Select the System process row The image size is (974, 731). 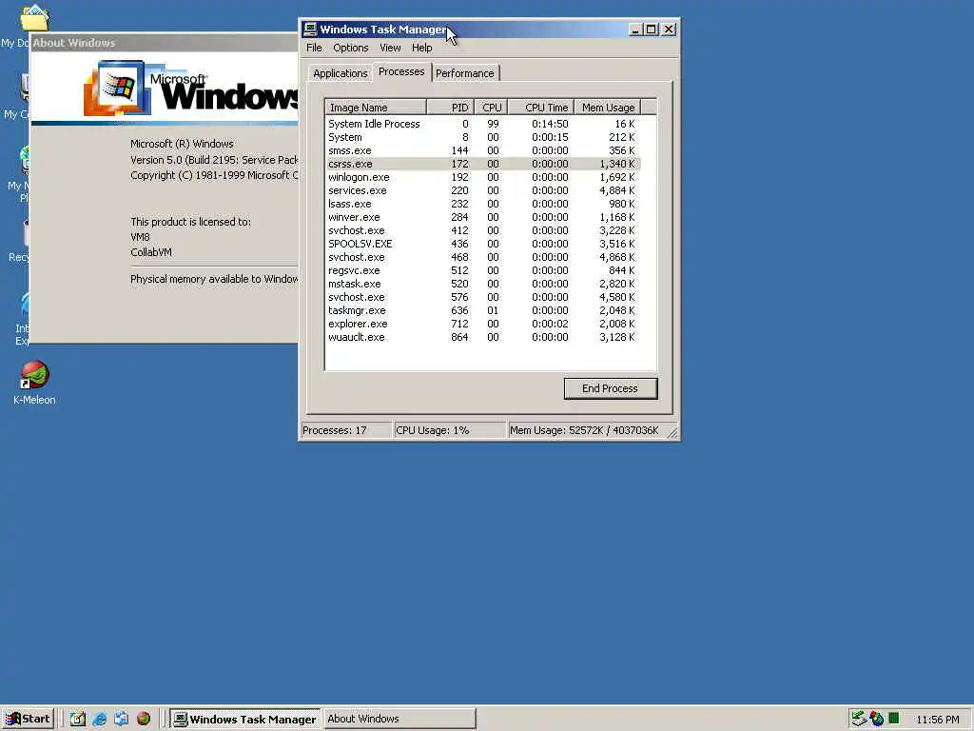pyautogui.click(x=482, y=137)
